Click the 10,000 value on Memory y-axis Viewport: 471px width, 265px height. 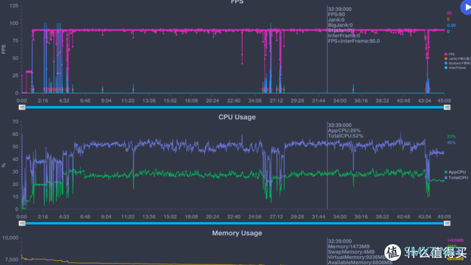(x=10, y=238)
